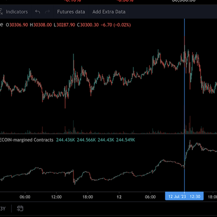217x217 pixels.
Task: Click the indicators fx icon
Action: click(x=2, y=12)
